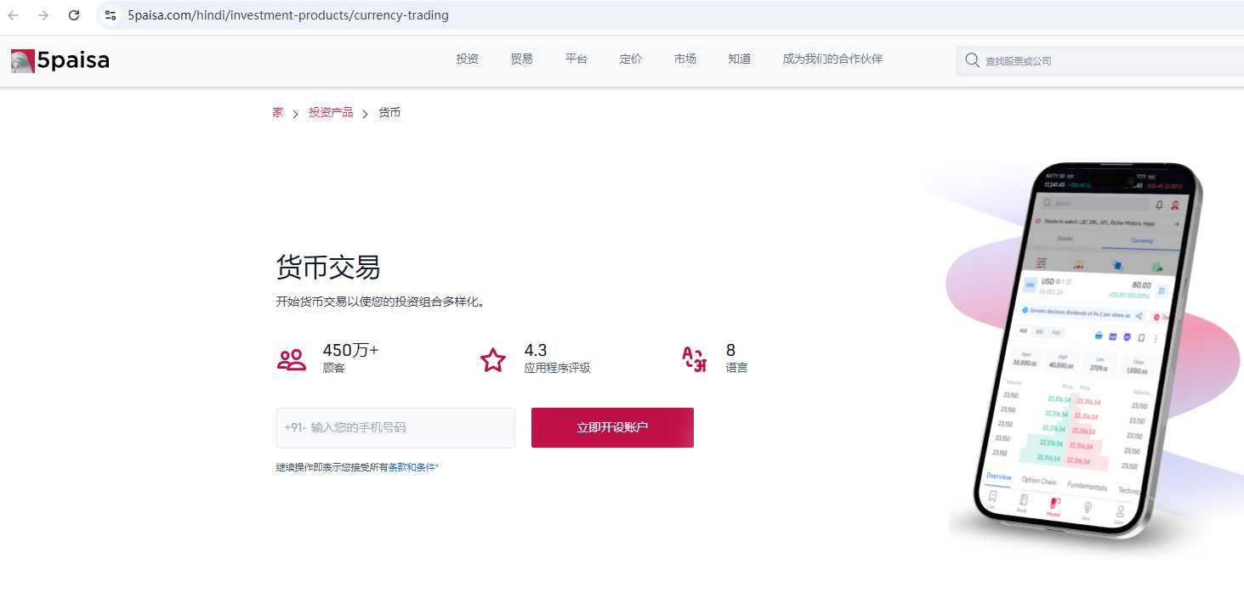Screen dimensions: 1244x598
Task: Click Fundamentals tab in phone mockup
Action: click(x=1087, y=486)
